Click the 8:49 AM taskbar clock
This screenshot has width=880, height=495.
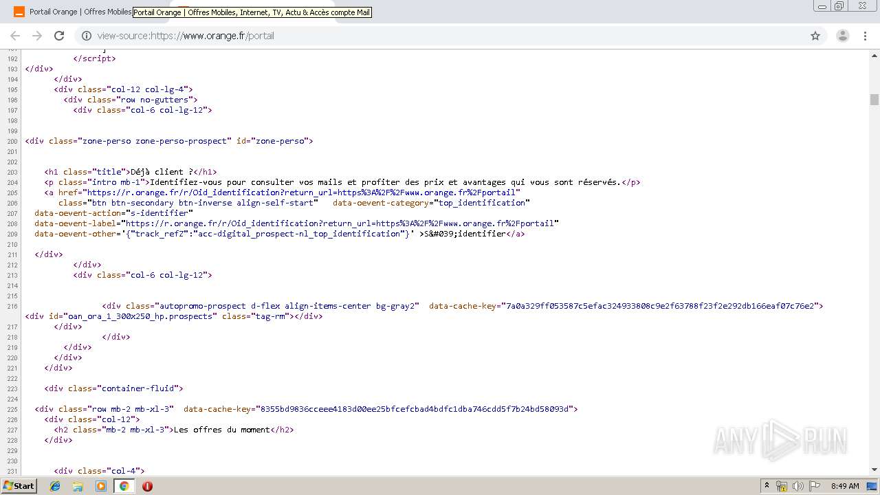pos(845,486)
